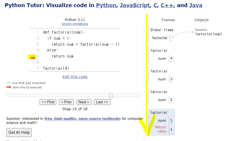
Task: Click the red arrow icon in the legend
Action: click(9, 87)
